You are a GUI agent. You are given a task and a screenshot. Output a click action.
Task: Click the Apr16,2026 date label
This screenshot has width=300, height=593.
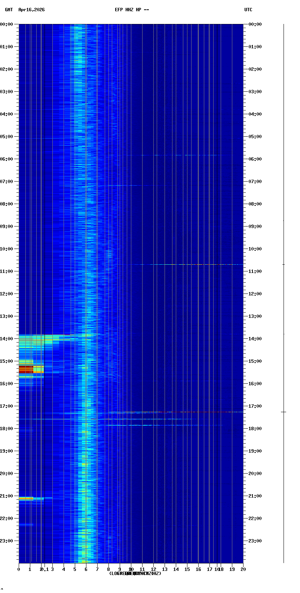click(x=31, y=10)
